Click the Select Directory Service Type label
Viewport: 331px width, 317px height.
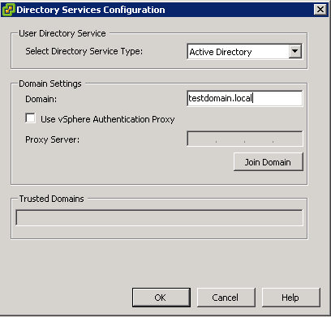[84, 51]
